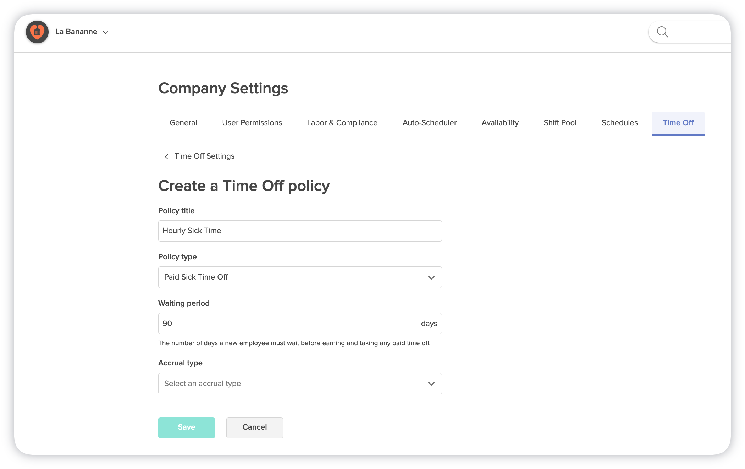Viewport: 745px width, 469px height.
Task: Click the La Bananne company logo icon
Action: 37,31
